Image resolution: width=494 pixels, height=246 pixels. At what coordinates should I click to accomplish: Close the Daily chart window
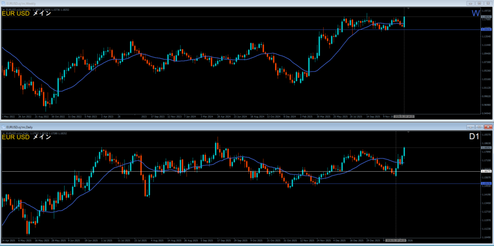point(488,127)
